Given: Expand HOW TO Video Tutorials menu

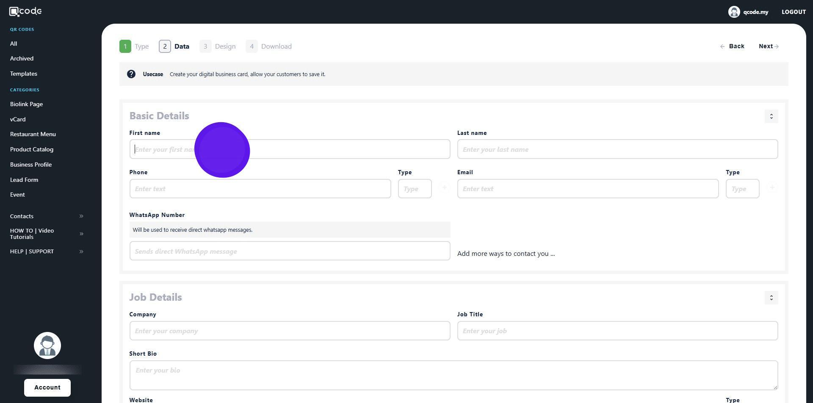Looking at the screenshot, I should 81,234.
